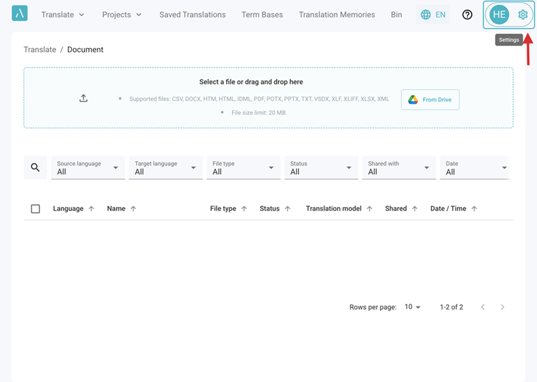The image size is (537, 382).
Task: Click the From Drive button
Action: [430, 100]
